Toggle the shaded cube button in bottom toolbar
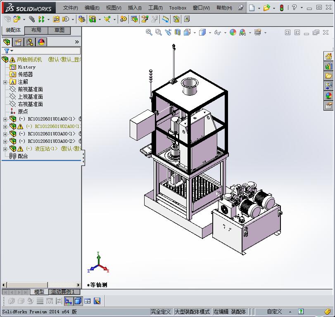This screenshot has width=335, height=317. 78,301
